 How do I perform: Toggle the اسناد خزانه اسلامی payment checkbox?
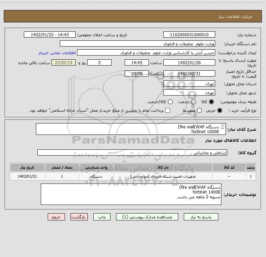pyautogui.click(x=168, y=110)
